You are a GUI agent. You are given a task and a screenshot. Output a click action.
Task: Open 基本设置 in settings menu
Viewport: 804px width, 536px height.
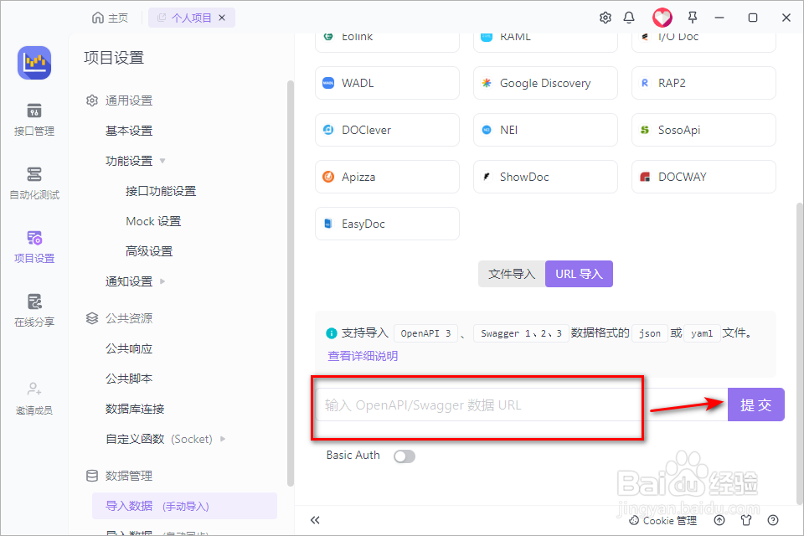(129, 131)
